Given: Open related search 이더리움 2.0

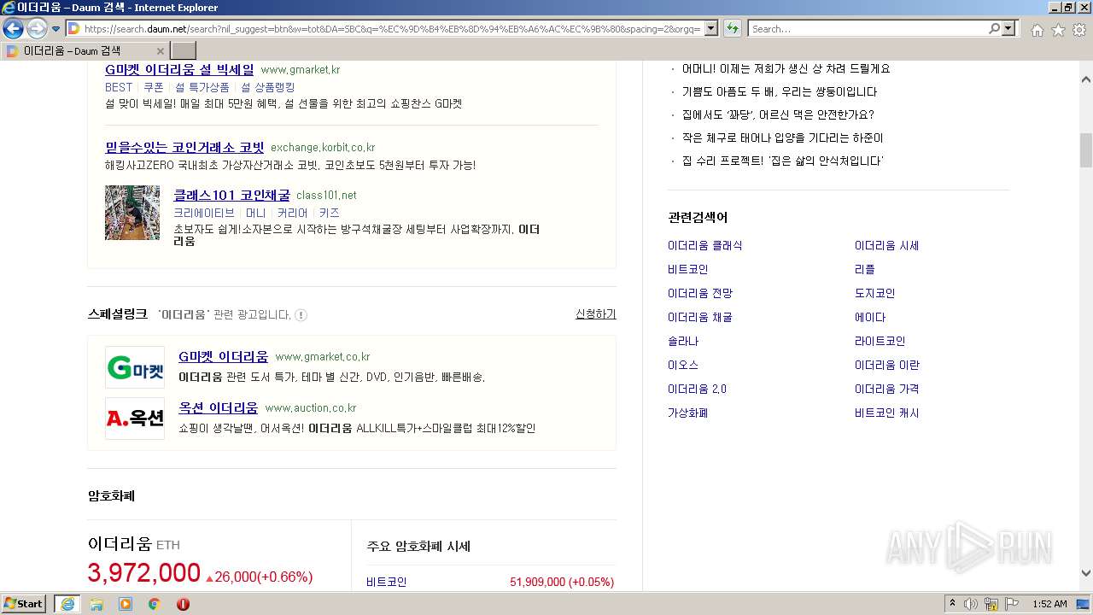Looking at the screenshot, I should coord(698,389).
